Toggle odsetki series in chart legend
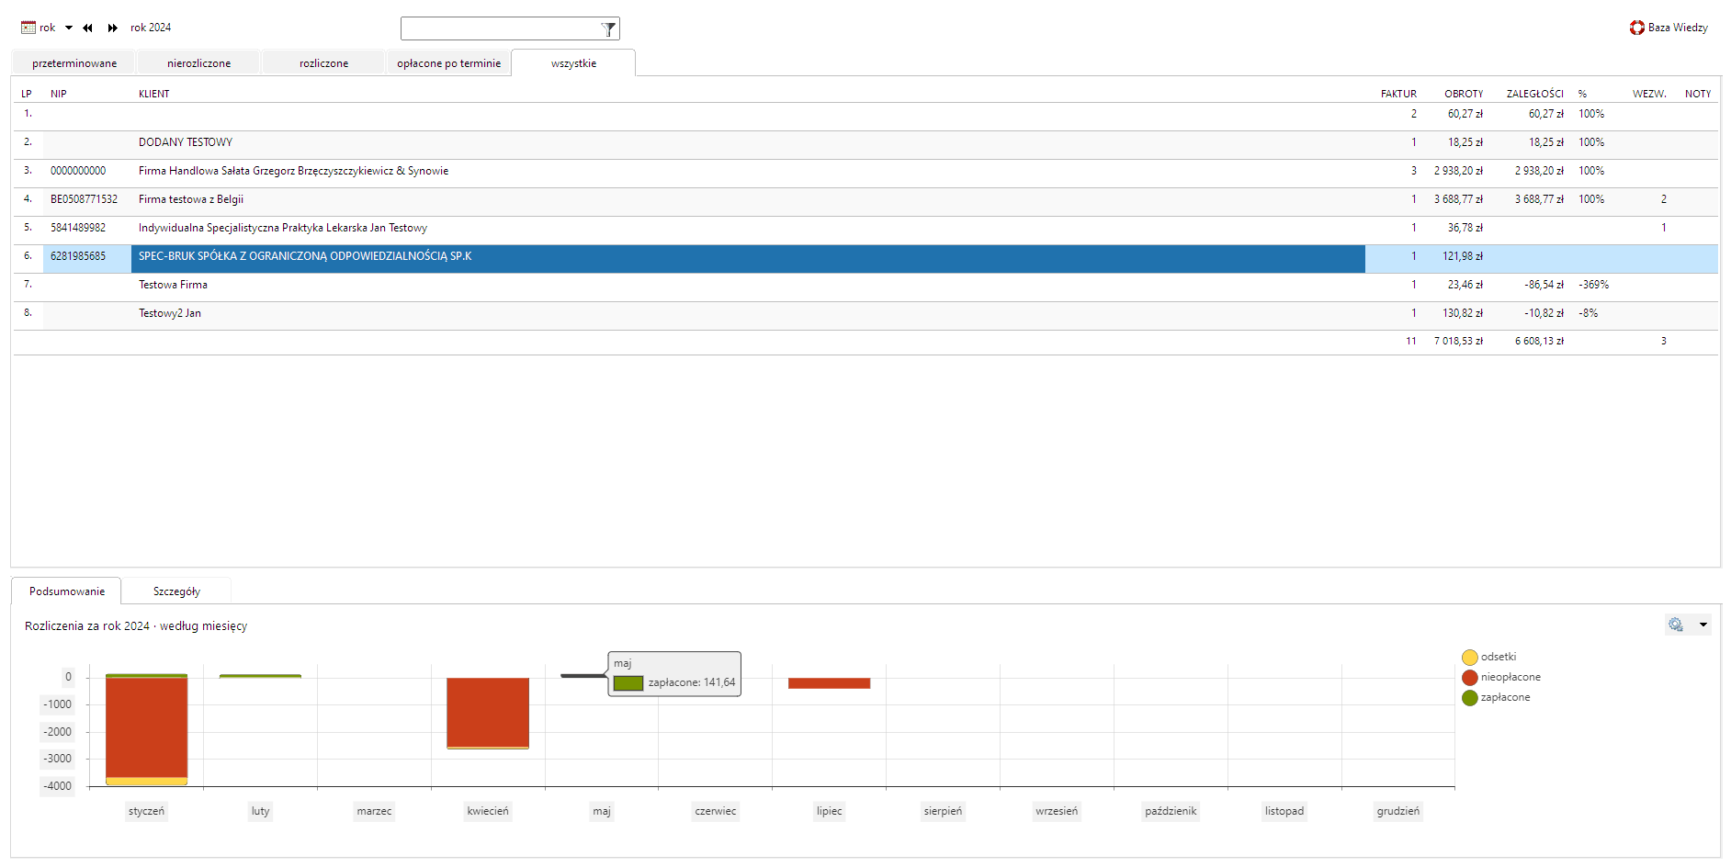Screen dimensions: 1731x867 click(x=1470, y=658)
